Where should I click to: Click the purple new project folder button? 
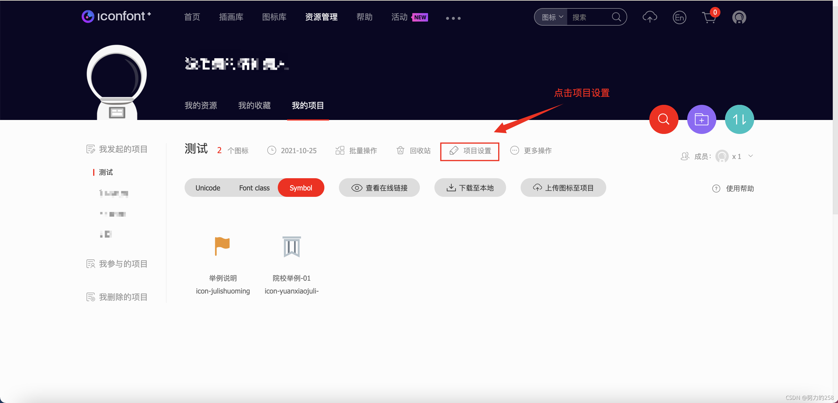tap(701, 119)
